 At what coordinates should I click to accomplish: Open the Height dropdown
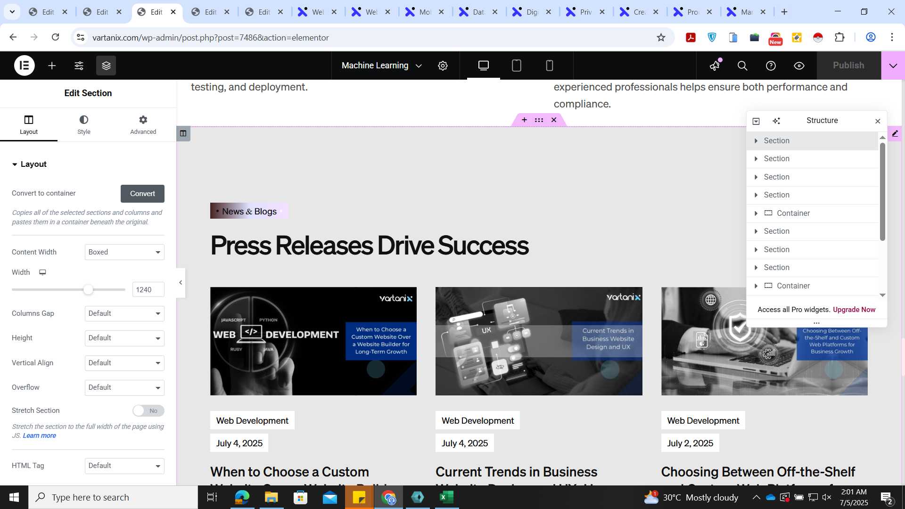(x=124, y=338)
